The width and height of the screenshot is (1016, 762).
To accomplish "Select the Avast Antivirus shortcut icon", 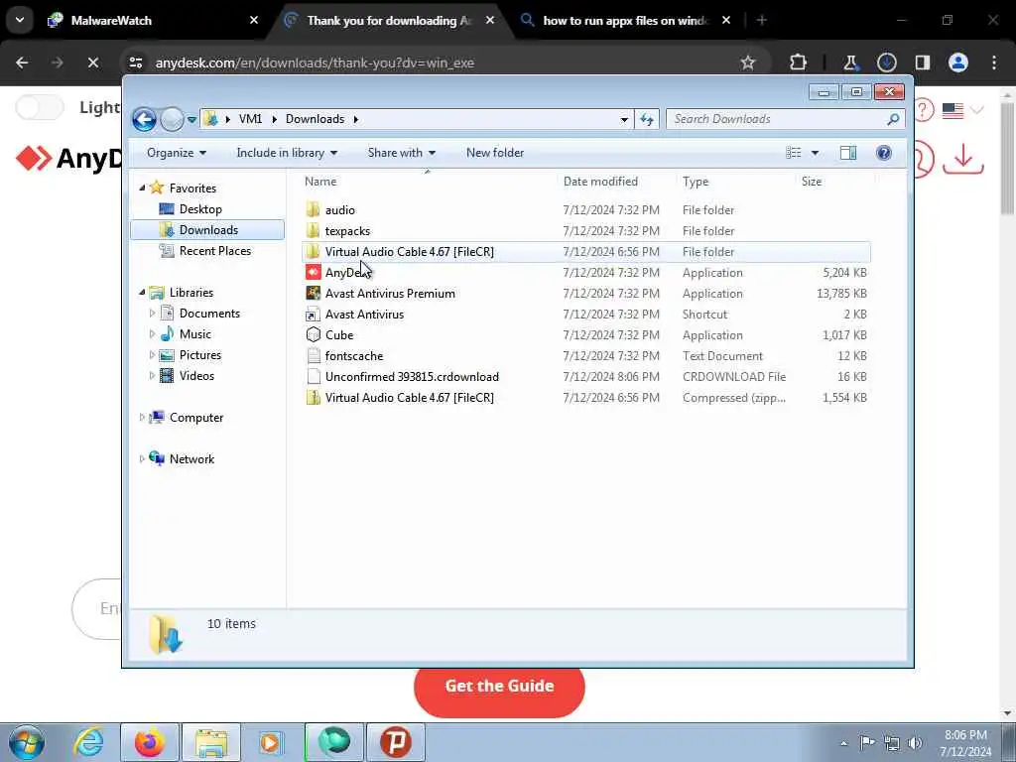I will point(313,315).
